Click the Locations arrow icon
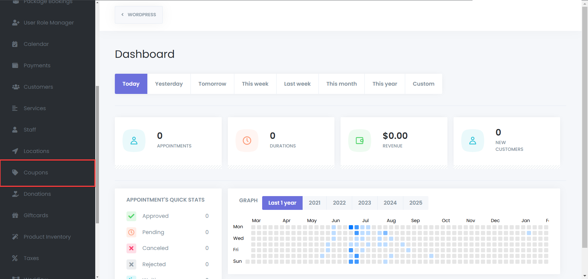Screen dimensions: 588x279 pyautogui.click(x=15, y=151)
